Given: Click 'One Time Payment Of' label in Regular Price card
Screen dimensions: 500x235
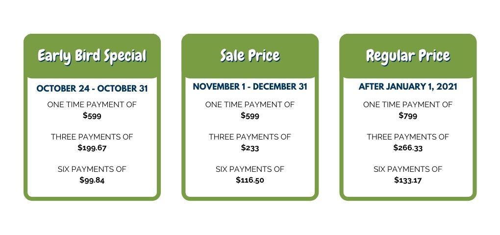Looking at the screenshot, I should click(408, 104).
